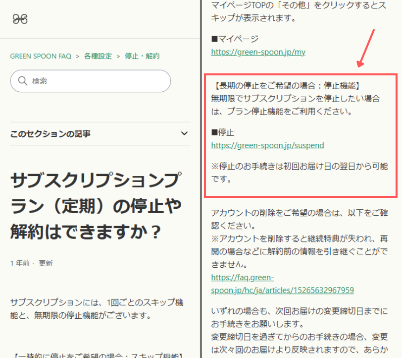
Task: Click the Green Spoon logo icon
Action: pyautogui.click(x=20, y=19)
